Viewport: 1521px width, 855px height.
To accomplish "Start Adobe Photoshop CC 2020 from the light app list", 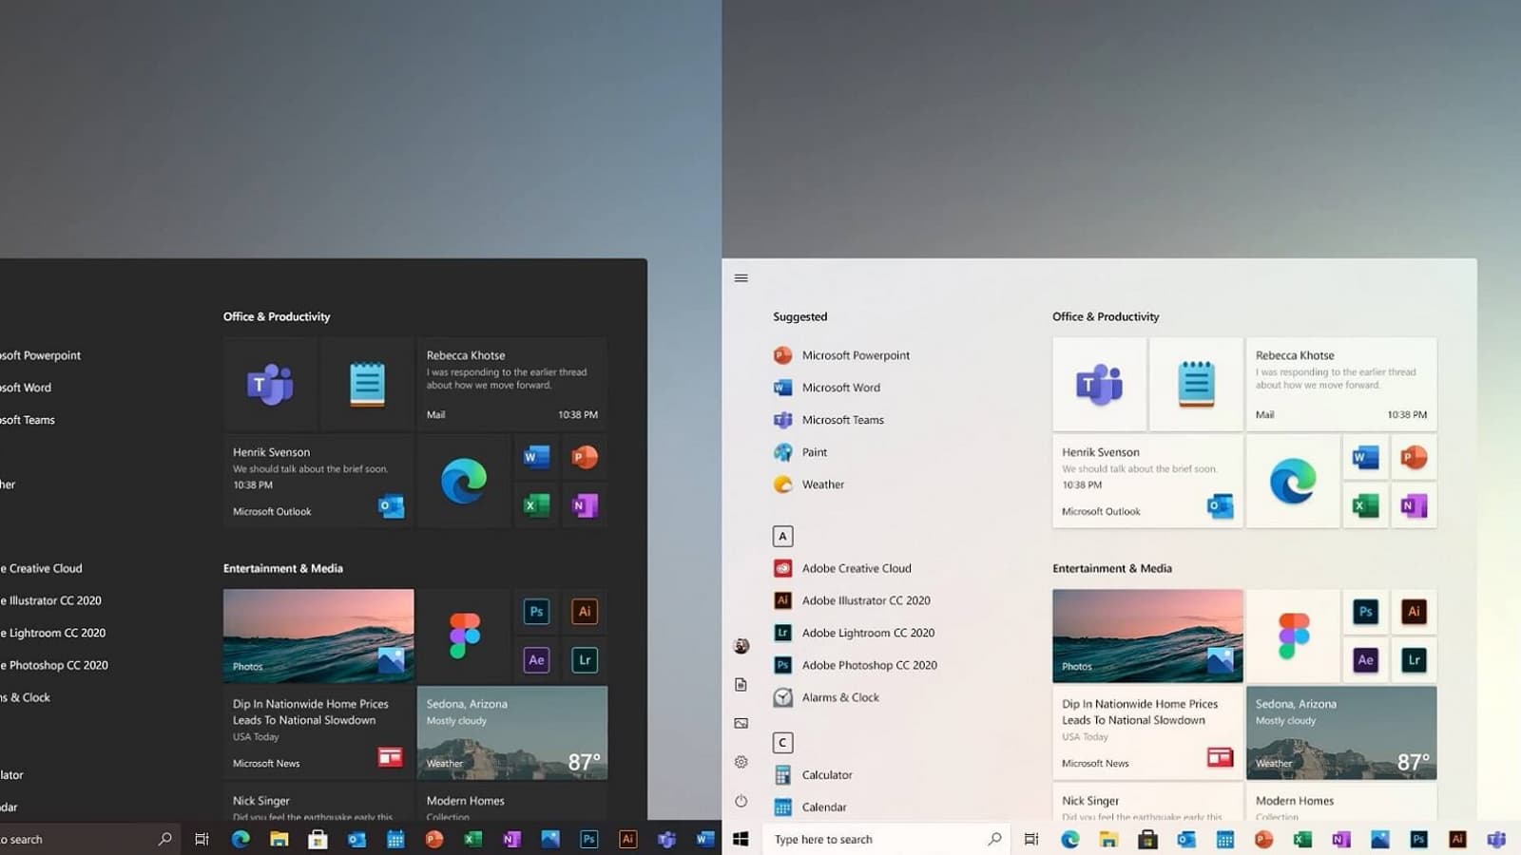I will [855, 665].
